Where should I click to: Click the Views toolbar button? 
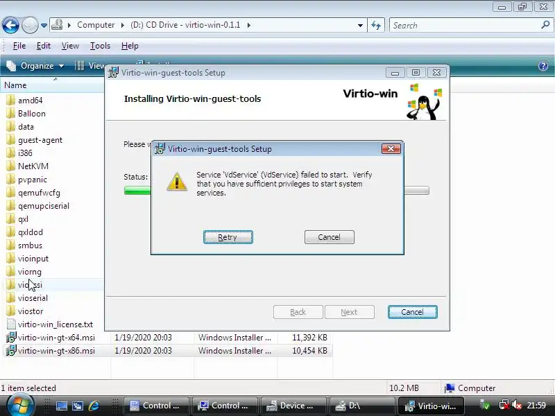89,66
